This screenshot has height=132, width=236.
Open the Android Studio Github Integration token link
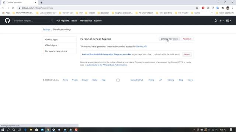coord(107,54)
